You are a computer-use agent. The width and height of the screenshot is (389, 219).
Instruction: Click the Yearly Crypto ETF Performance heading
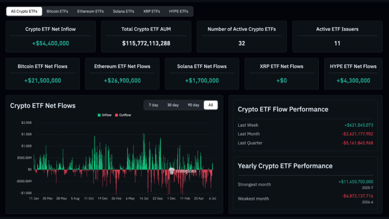coord(285,166)
